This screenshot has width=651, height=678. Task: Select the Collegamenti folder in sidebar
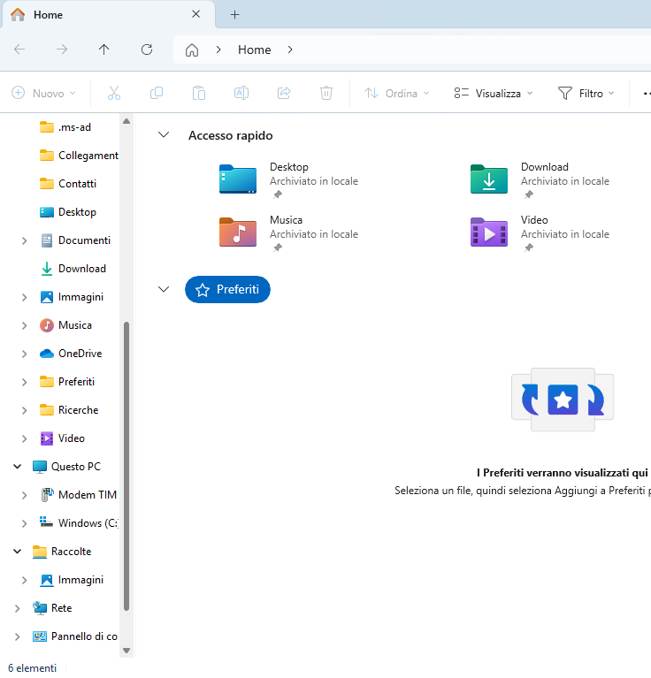[79, 156]
